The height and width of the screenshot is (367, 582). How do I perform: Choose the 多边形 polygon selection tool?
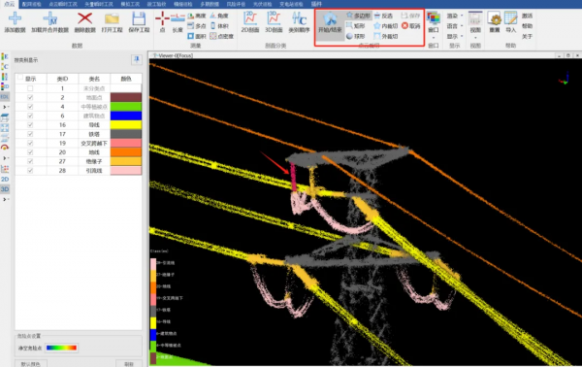click(358, 16)
